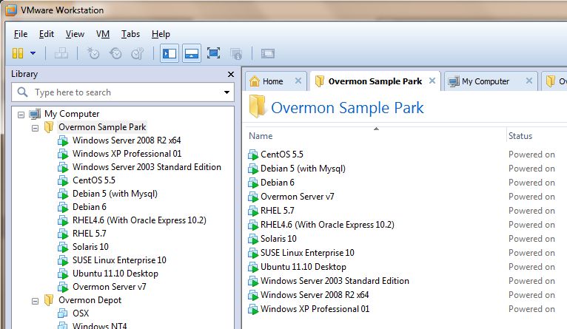Viewport: 567px width, 329px height.
Task: Close the Home tab
Action: 298,81
